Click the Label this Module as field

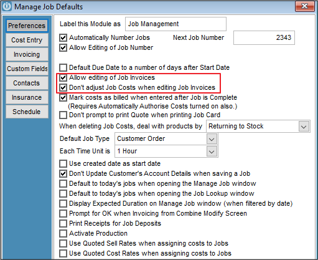(x=175, y=24)
